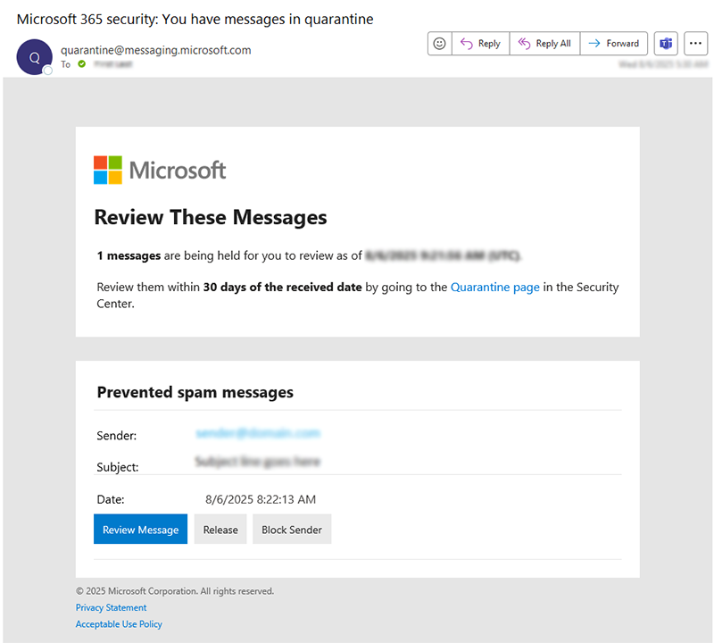This screenshot has width=714, height=643.
Task: Select the 2025 Microsoft Corporation copyright text
Action: click(x=175, y=591)
